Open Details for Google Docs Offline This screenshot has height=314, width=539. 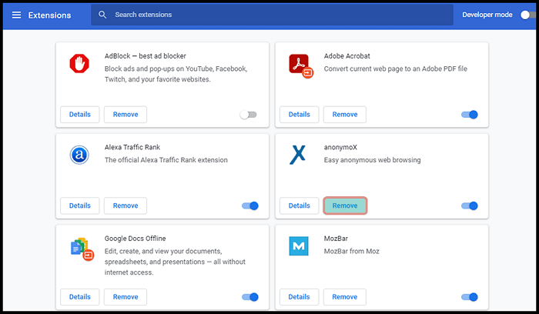click(x=80, y=297)
